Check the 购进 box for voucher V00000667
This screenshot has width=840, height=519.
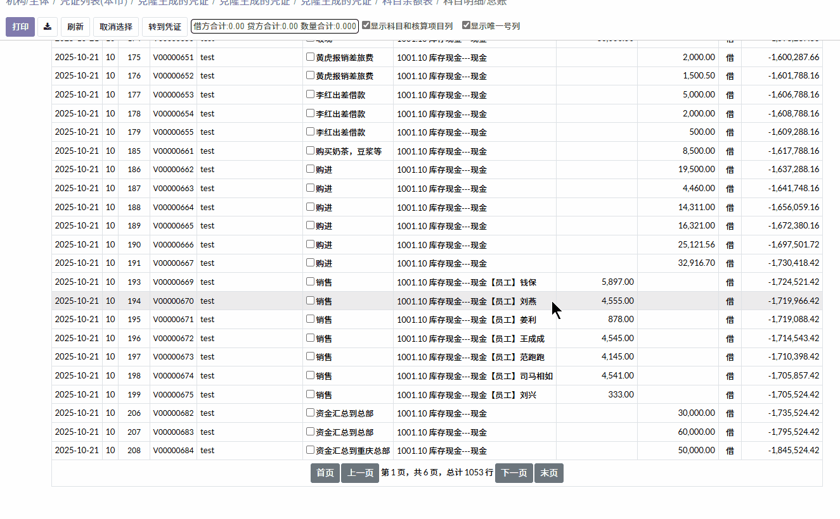[310, 263]
